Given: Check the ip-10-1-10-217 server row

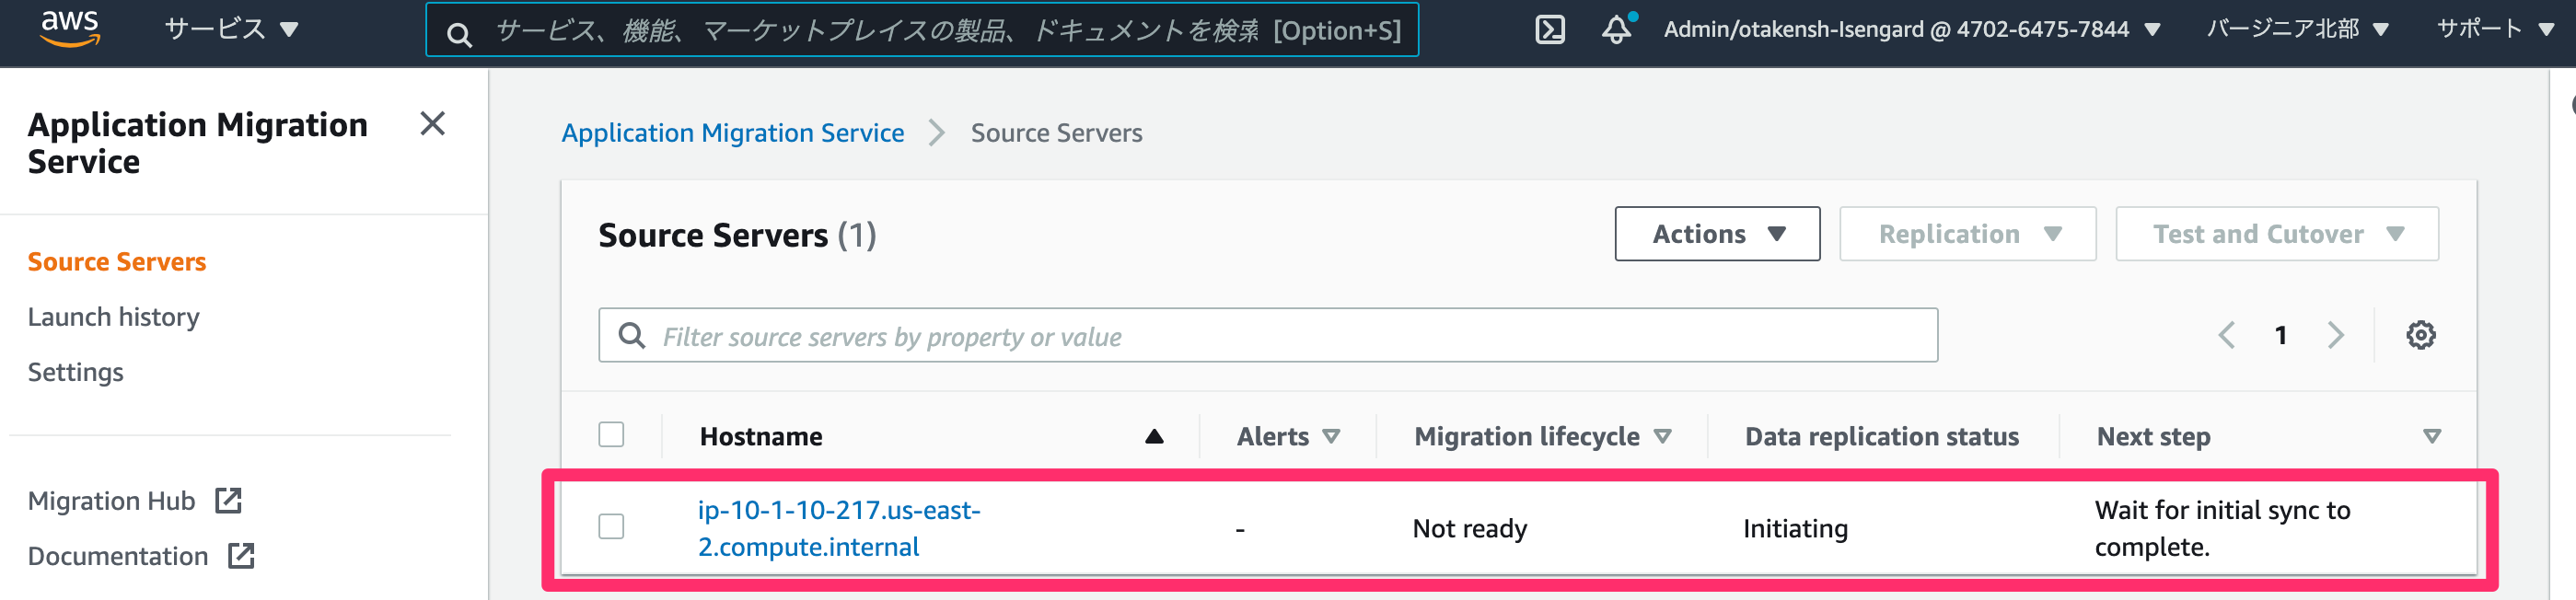Looking at the screenshot, I should pyautogui.click(x=611, y=526).
